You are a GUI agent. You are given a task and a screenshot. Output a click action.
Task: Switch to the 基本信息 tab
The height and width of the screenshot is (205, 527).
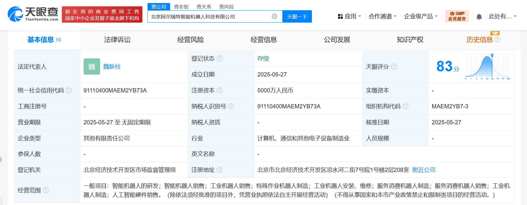[44, 40]
